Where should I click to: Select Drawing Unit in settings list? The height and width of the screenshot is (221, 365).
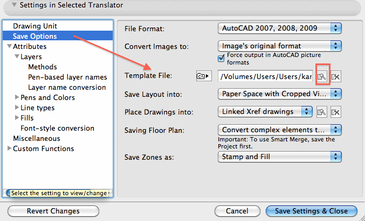(x=35, y=26)
